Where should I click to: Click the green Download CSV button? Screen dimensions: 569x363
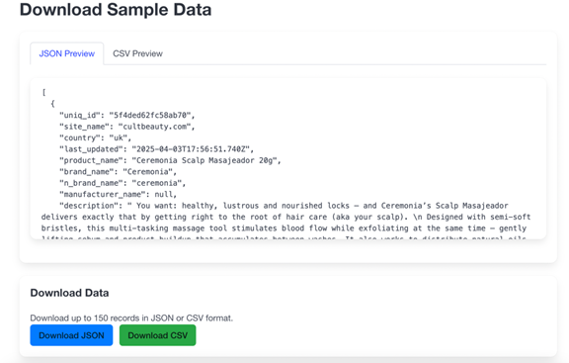157,335
